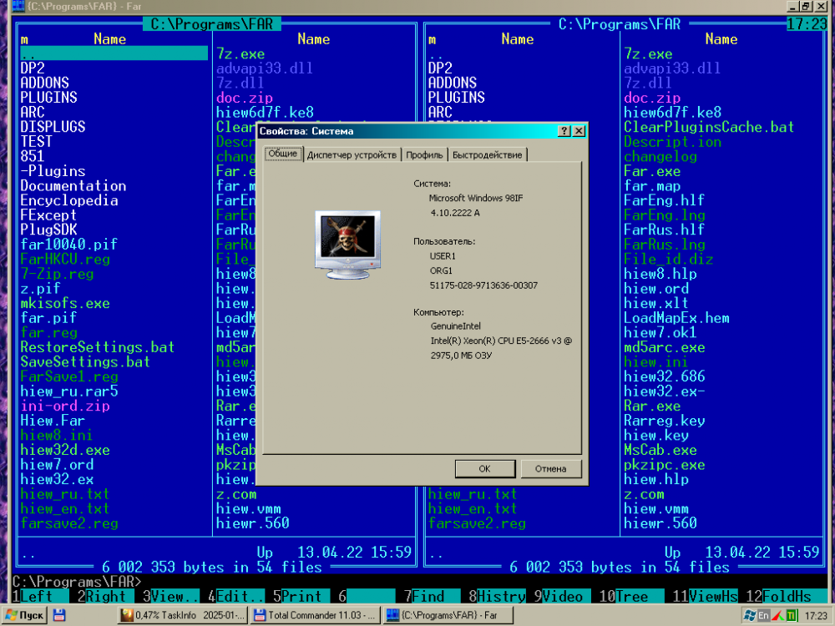Screen dimensions: 835x626
Task: Switch to the Профиль tab
Action: coord(425,155)
